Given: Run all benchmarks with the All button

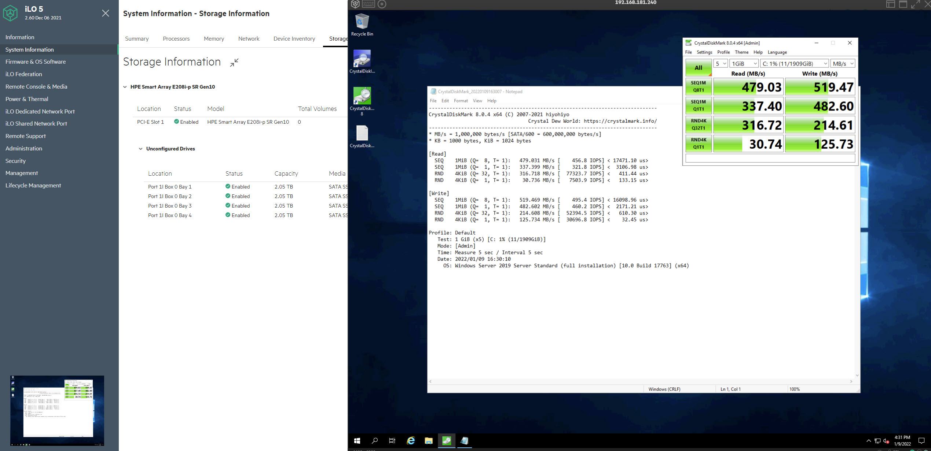Looking at the screenshot, I should 699,68.
